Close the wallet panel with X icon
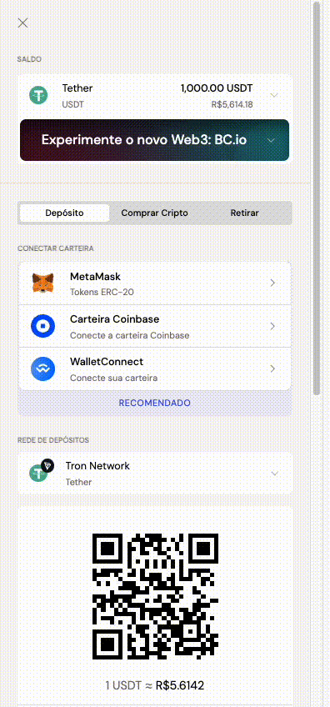 pyautogui.click(x=22, y=23)
